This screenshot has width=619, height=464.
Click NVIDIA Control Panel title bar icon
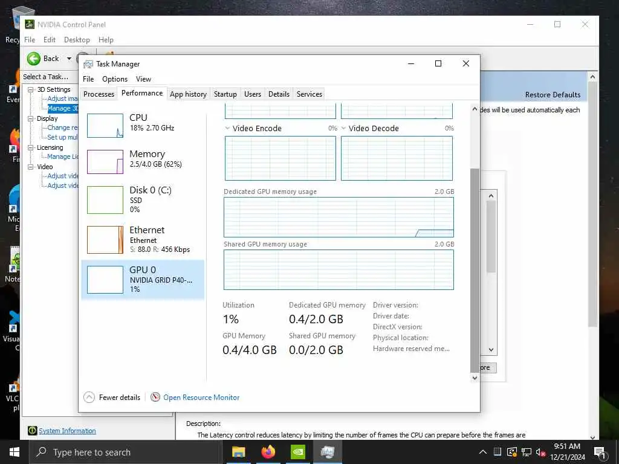point(30,24)
